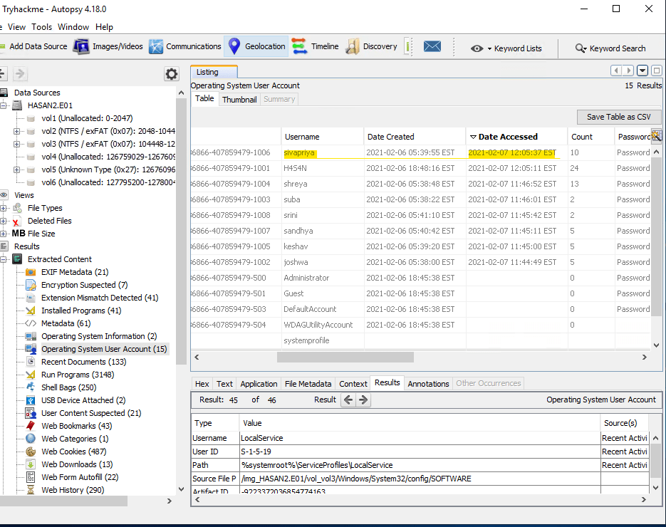Screen dimensions: 666x527
Task: Click the envelope mail icon in toolbar
Action: click(x=432, y=46)
